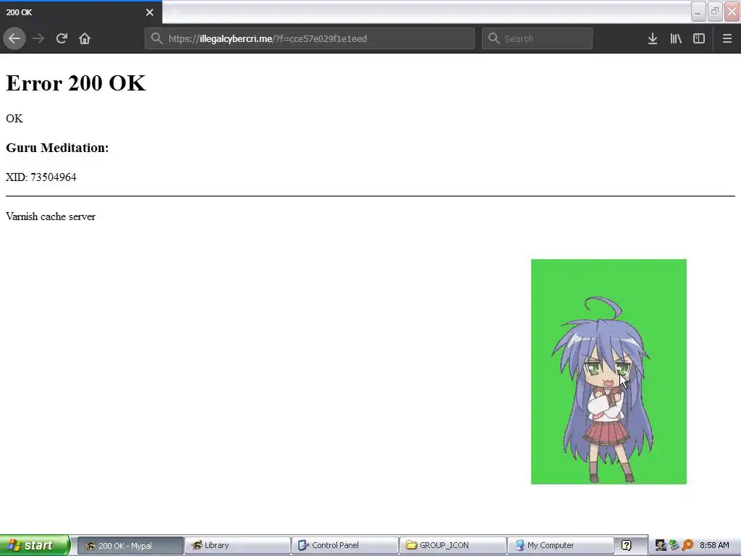The image size is (741, 556).
Task: Switch to My Computer taskbar window
Action: point(560,545)
